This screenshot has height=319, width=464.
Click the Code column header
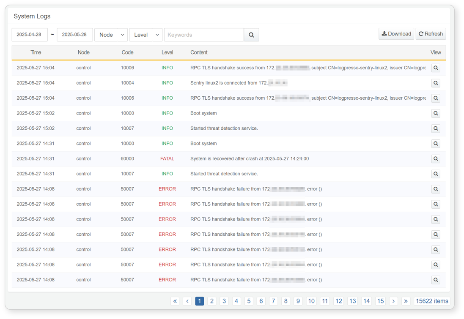128,52
